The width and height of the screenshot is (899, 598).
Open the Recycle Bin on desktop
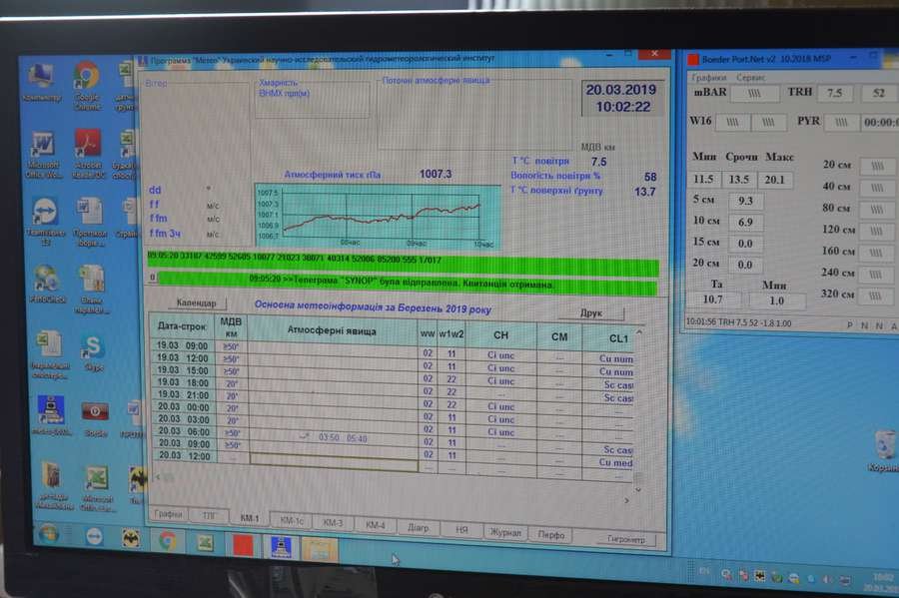click(884, 445)
